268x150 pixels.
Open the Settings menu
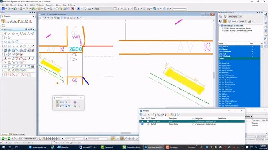21,5
